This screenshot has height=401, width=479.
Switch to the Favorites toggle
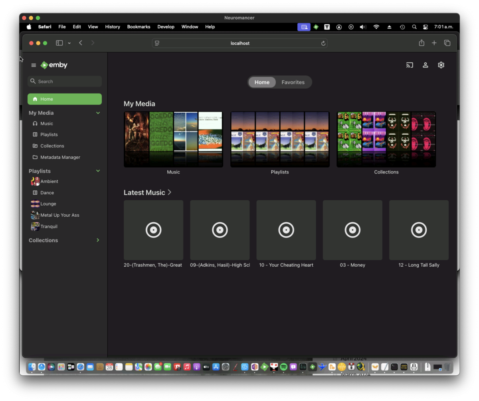[x=293, y=82]
